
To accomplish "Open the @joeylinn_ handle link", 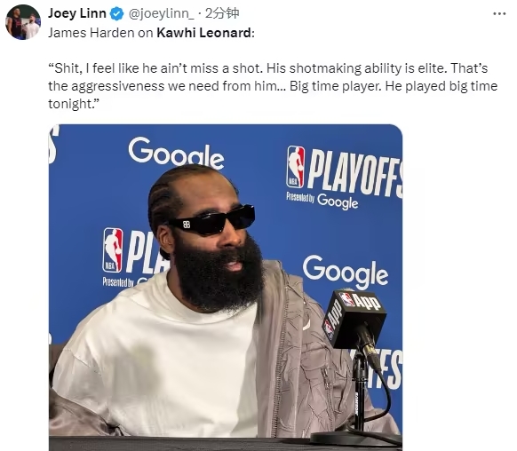I will (x=161, y=14).
